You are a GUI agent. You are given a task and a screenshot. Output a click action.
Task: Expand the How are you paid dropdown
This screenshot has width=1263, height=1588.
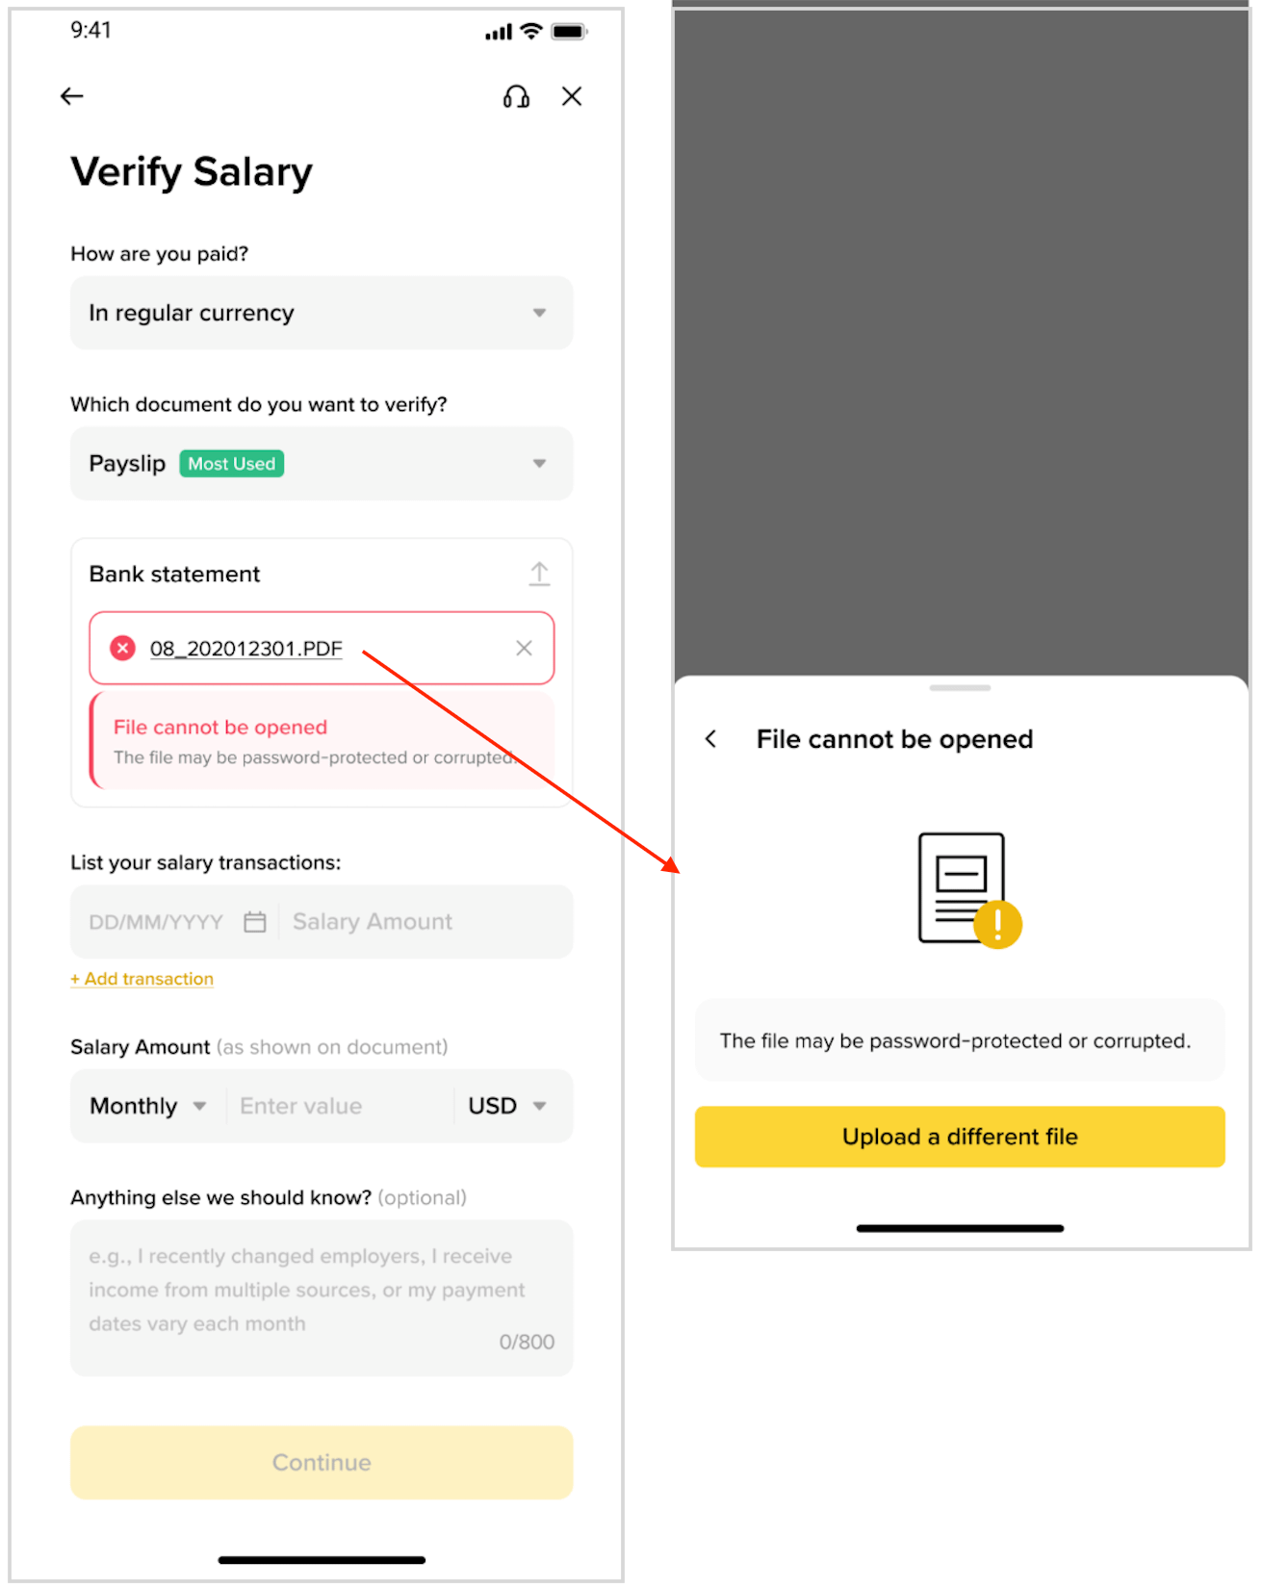(x=322, y=313)
